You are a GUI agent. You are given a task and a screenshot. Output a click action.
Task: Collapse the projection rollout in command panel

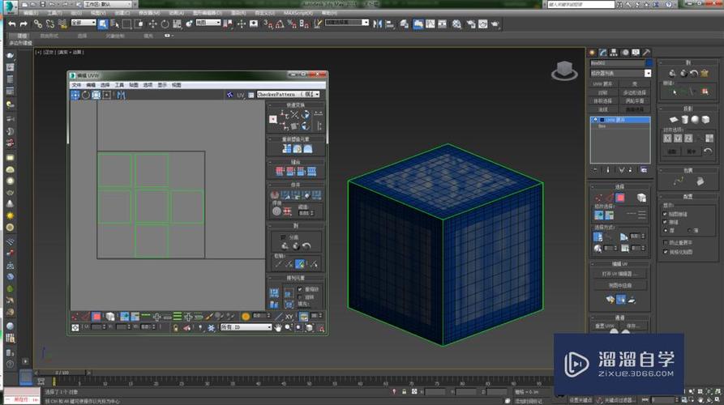(688, 109)
